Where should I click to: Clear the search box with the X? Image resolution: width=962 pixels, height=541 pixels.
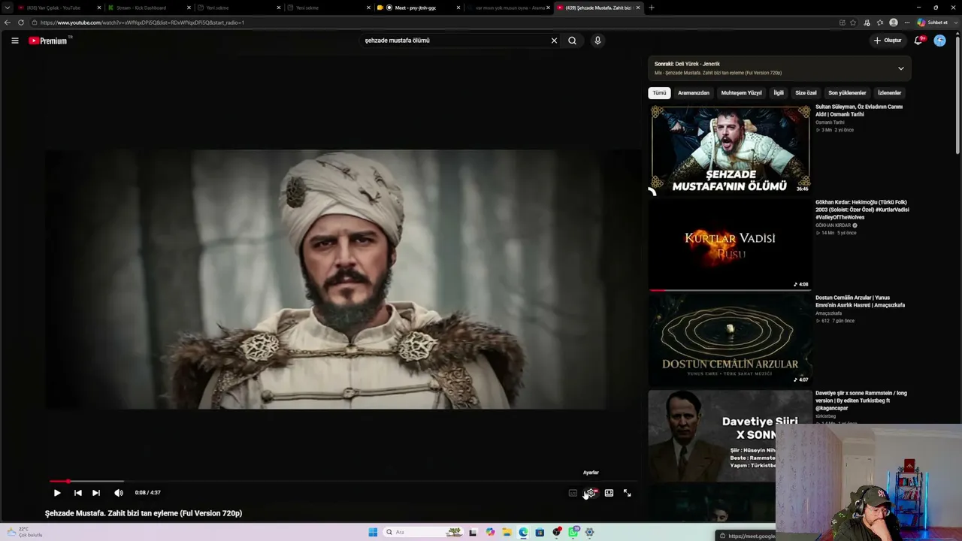554,41
